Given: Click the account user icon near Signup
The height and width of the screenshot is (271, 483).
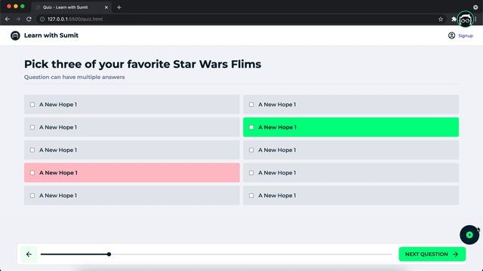Looking at the screenshot, I should tap(451, 35).
